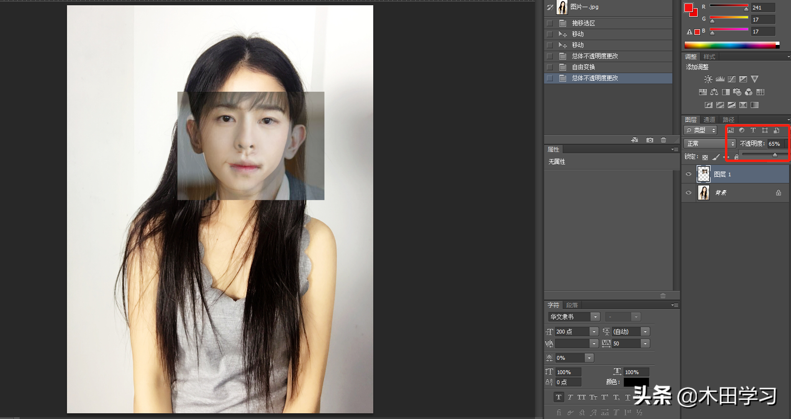Enable Faux Bold in Character panel

[x=558, y=397]
